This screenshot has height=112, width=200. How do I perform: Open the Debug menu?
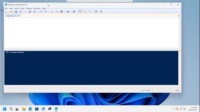[29, 8]
